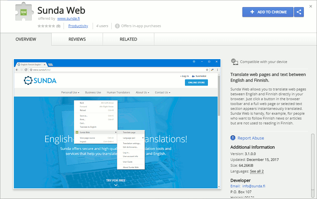Viewport: 317px width, 199px height.
Task: Switch to the Related tab
Action: coord(128,39)
